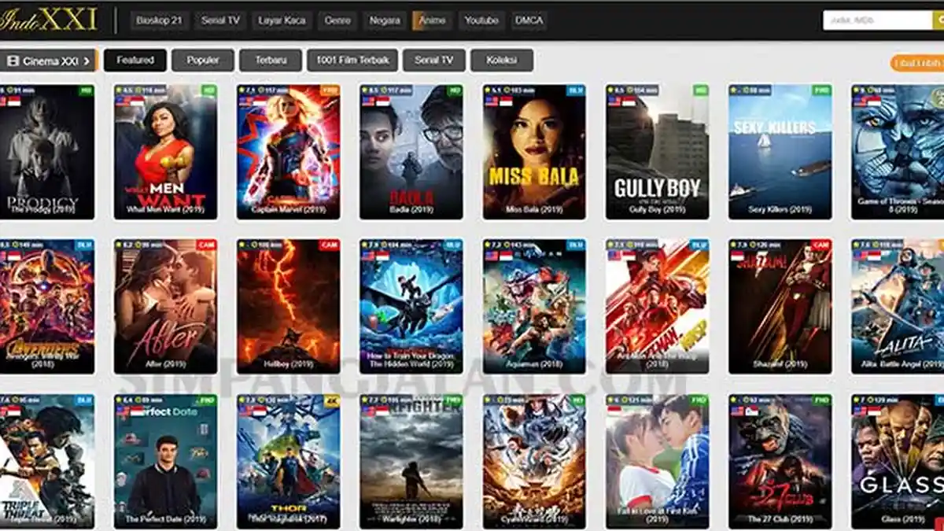Switch to the Terbaru tab
The width and height of the screenshot is (944, 531).
(271, 61)
